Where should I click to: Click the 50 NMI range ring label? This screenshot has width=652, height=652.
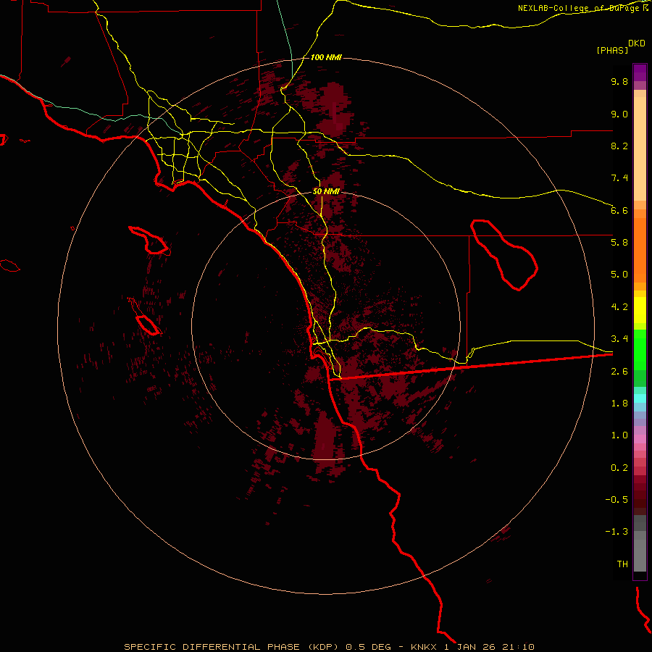point(326,192)
